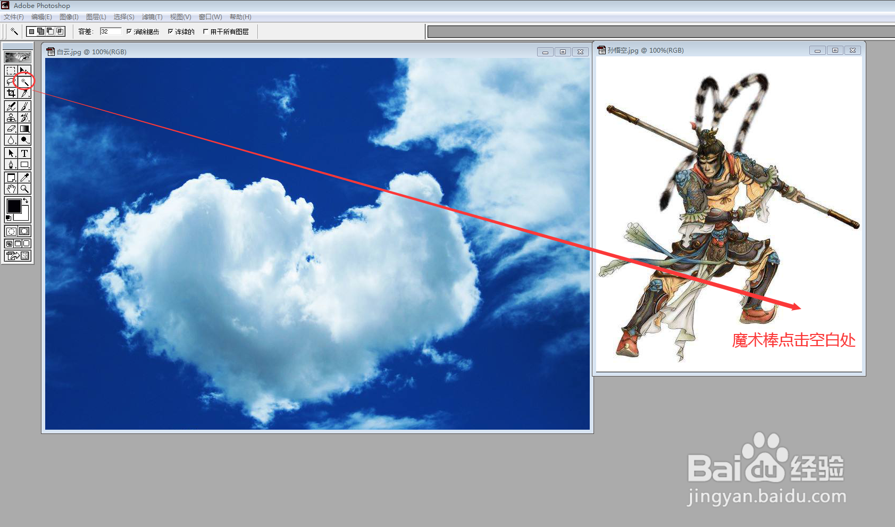This screenshot has height=527, width=895.
Task: Select the Zoom tool
Action: tap(24, 189)
